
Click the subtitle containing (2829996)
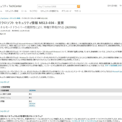coord(38,27)
